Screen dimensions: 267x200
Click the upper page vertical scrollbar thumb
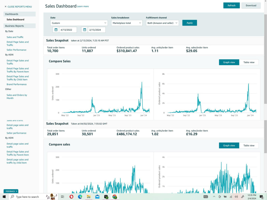tap(265, 59)
